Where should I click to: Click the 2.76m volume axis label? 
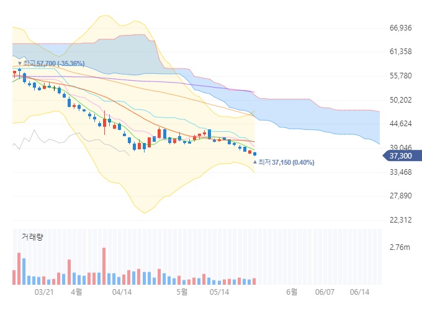400,247
